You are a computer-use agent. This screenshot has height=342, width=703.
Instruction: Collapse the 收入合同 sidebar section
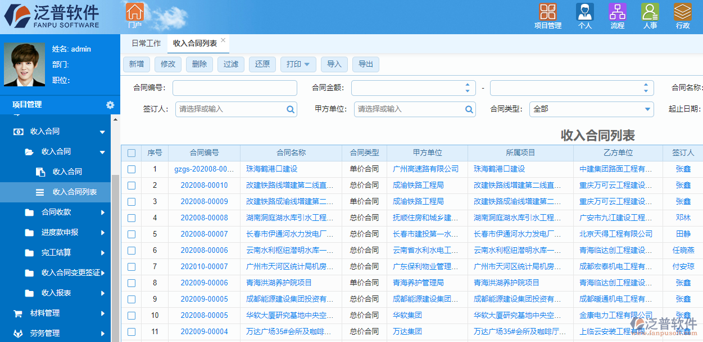[103, 131]
